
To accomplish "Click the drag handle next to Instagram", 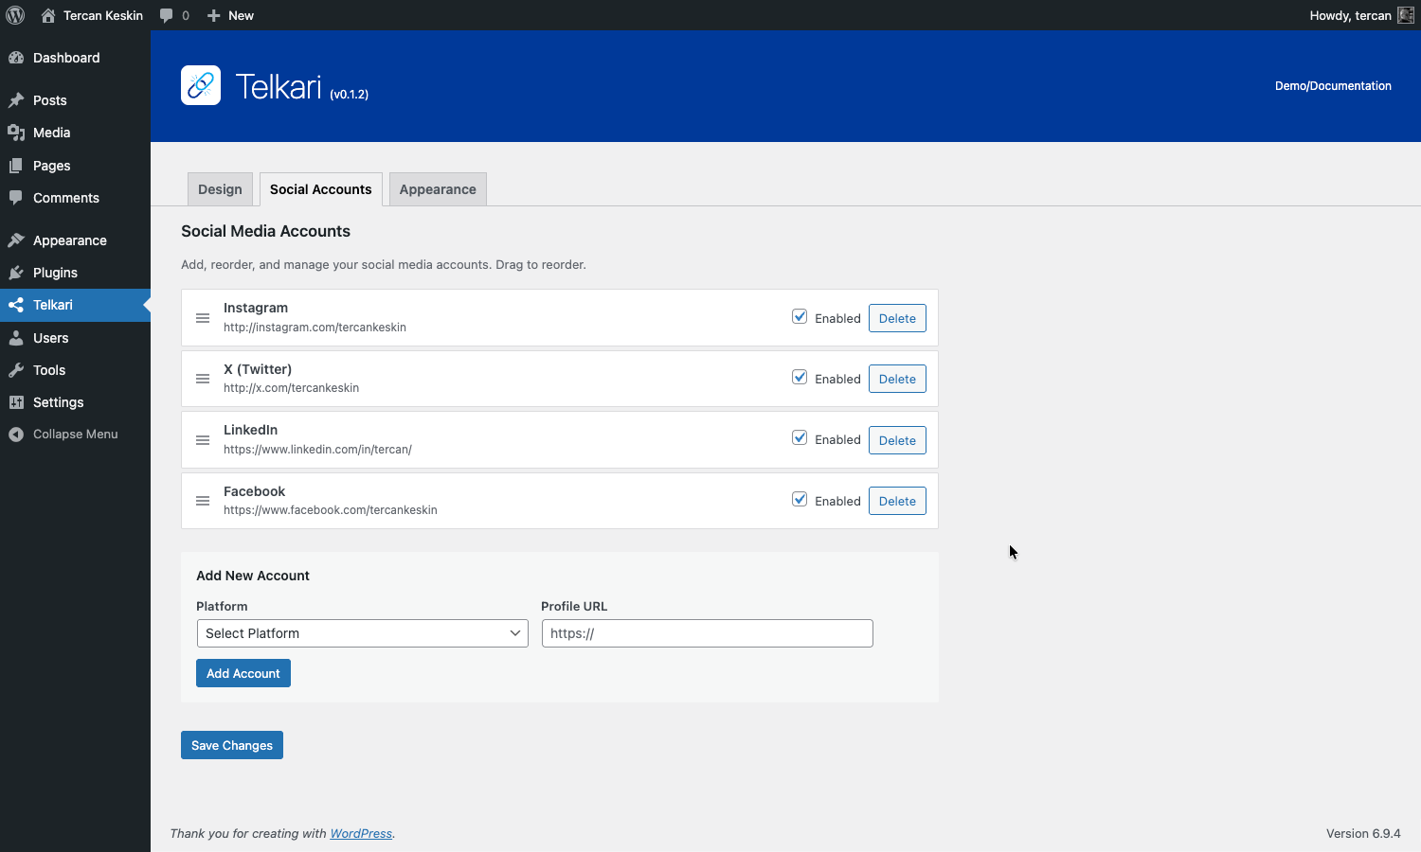I will pos(203,317).
